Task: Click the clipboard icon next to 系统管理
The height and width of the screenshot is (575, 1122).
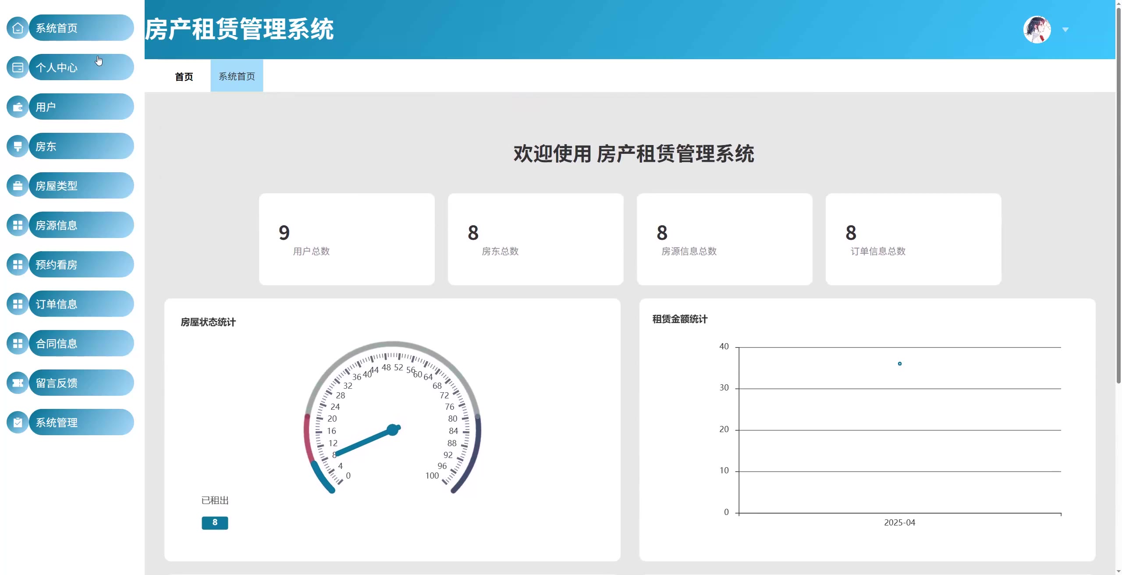Action: [x=18, y=422]
